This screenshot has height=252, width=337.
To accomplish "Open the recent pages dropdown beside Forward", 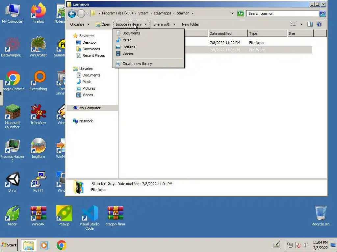I will [87, 14].
